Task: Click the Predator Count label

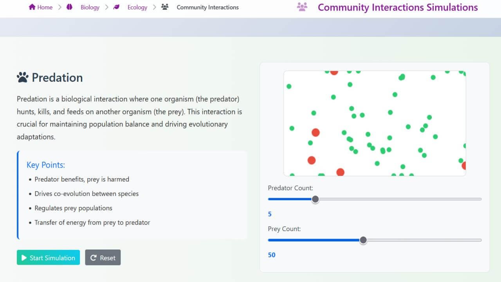Action: (x=290, y=188)
